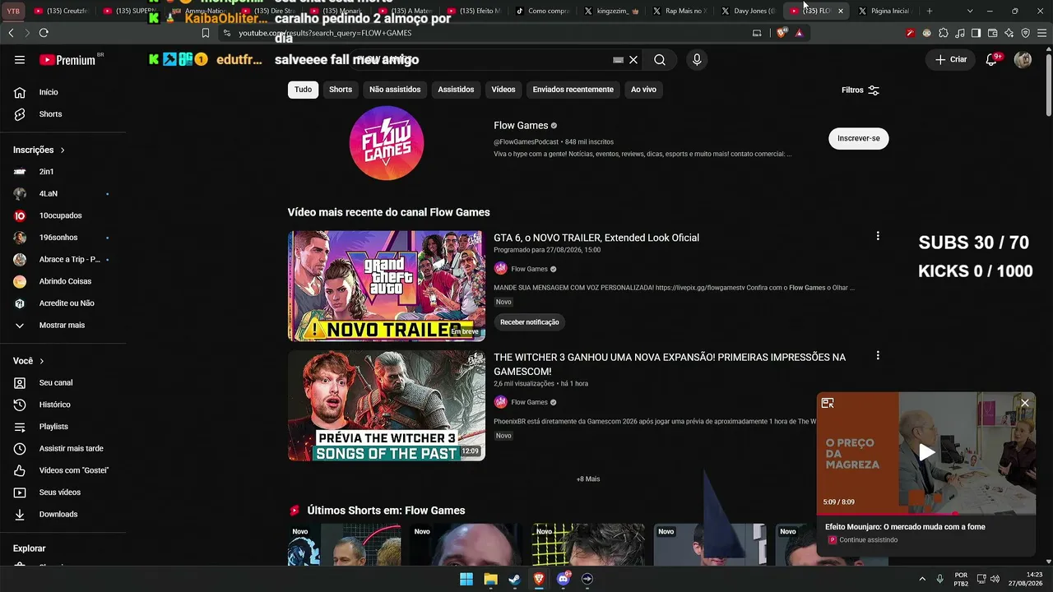The height and width of the screenshot is (592, 1053).
Task: Click the search magnifier button
Action: point(660,60)
